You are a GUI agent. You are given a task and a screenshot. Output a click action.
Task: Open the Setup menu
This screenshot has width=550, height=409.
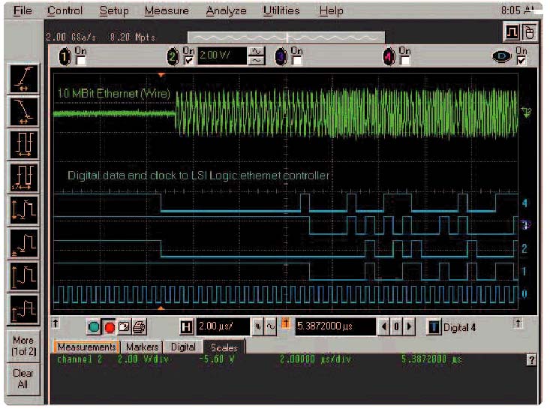[114, 11]
